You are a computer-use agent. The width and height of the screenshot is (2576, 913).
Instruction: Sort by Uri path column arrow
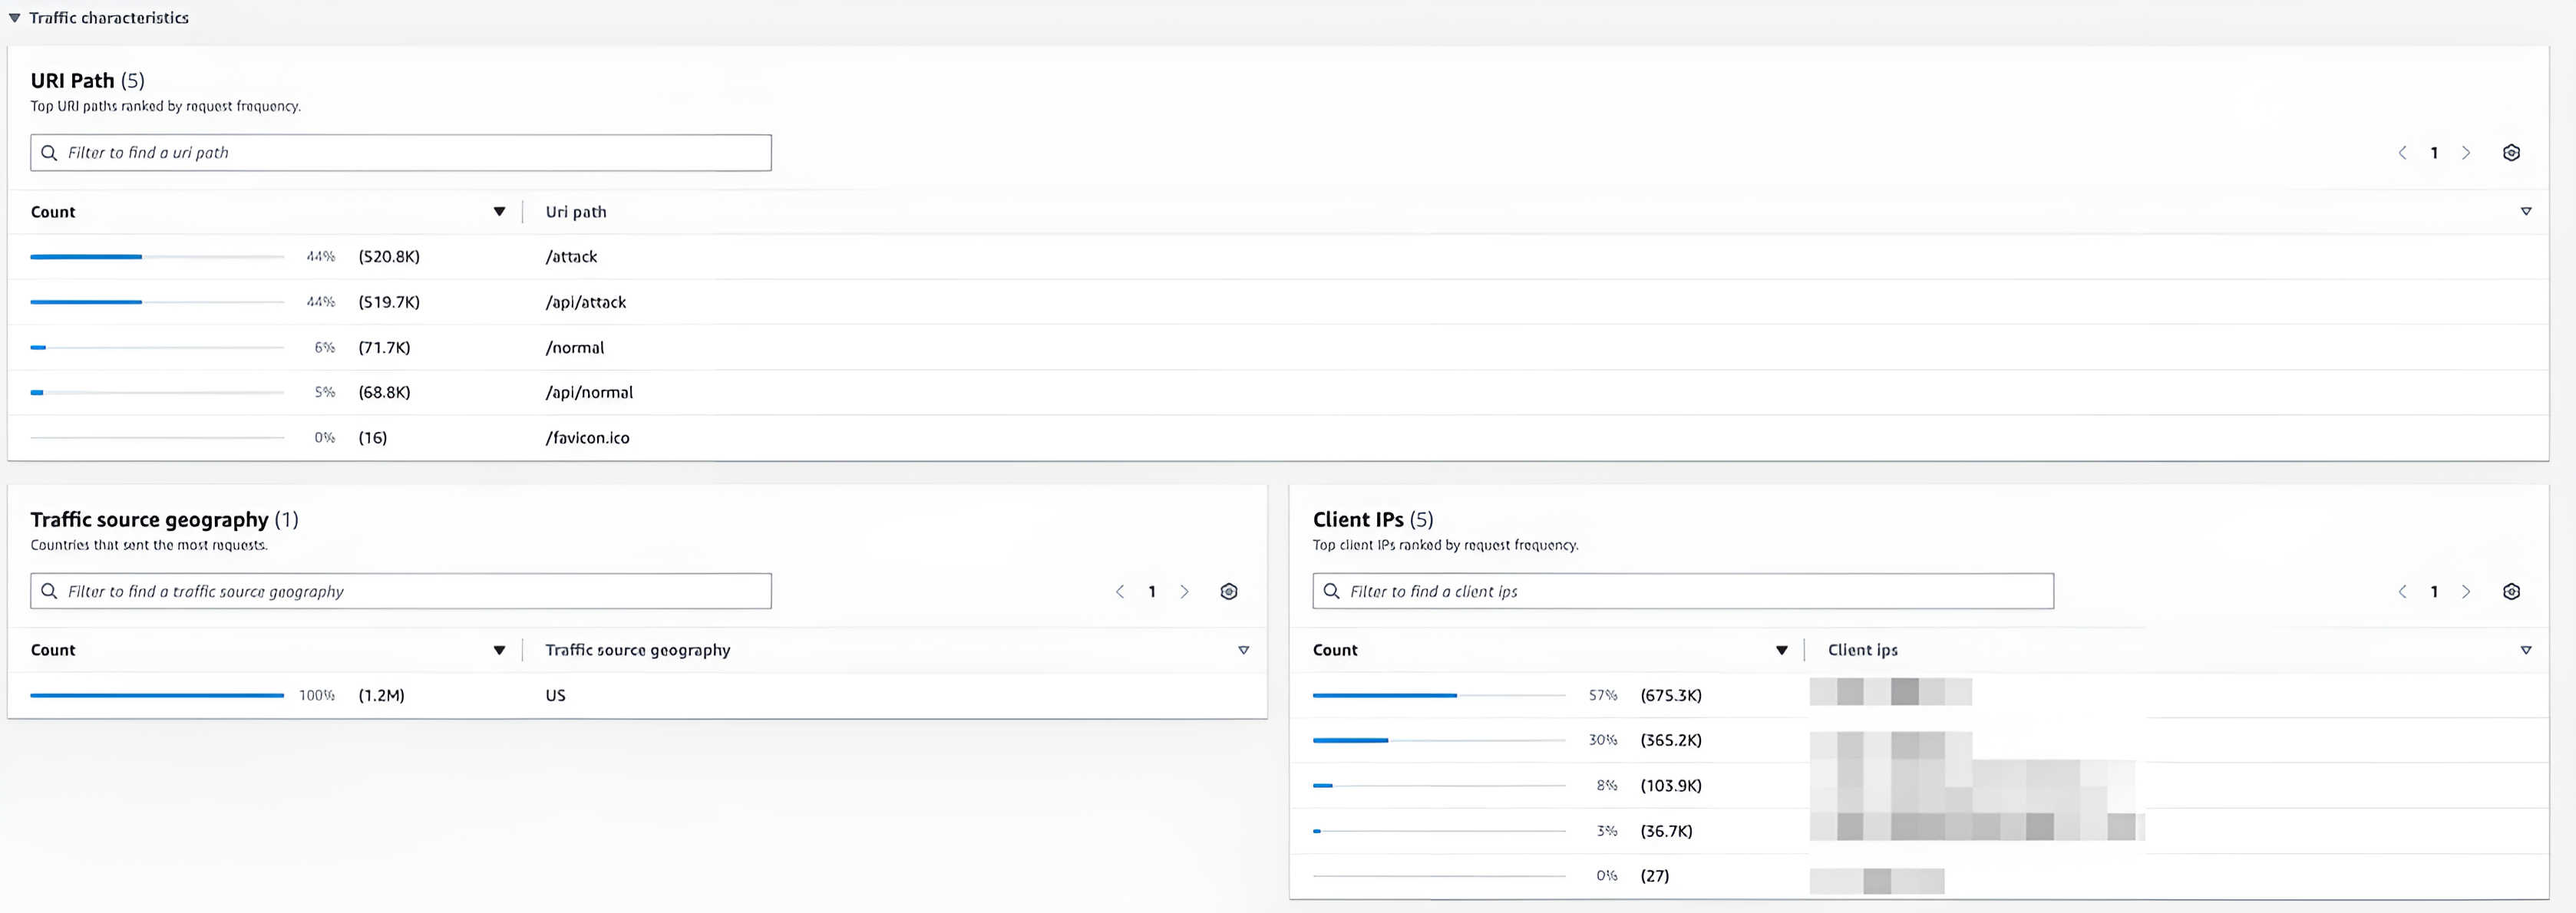coord(2525,212)
